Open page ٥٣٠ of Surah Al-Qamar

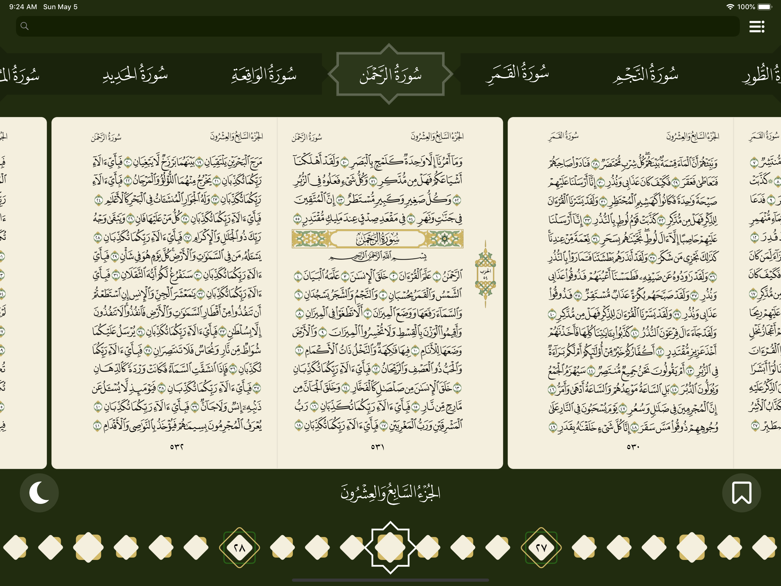click(x=621, y=293)
